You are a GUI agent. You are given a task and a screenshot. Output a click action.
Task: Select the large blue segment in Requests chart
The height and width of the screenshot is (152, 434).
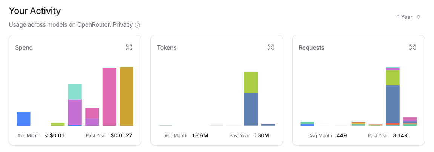coord(393,104)
